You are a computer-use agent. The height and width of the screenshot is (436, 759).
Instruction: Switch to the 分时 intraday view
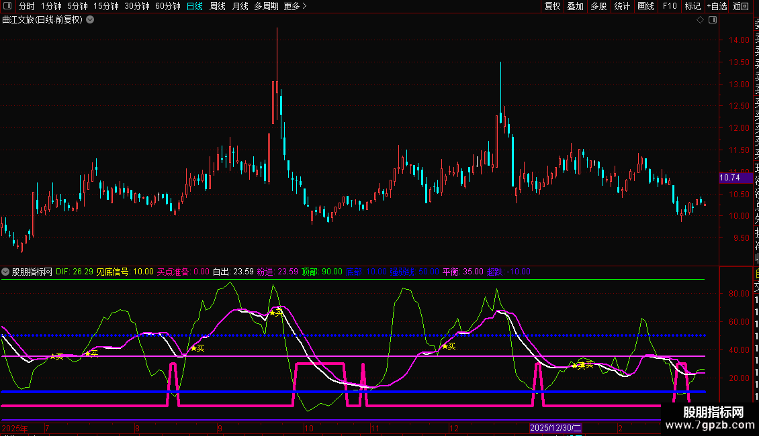click(27, 7)
